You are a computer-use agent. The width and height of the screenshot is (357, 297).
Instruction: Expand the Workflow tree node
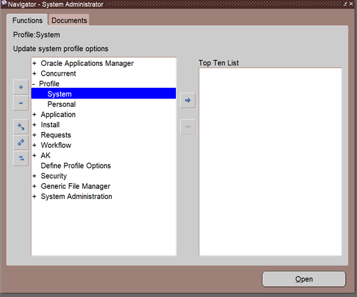[34, 146]
